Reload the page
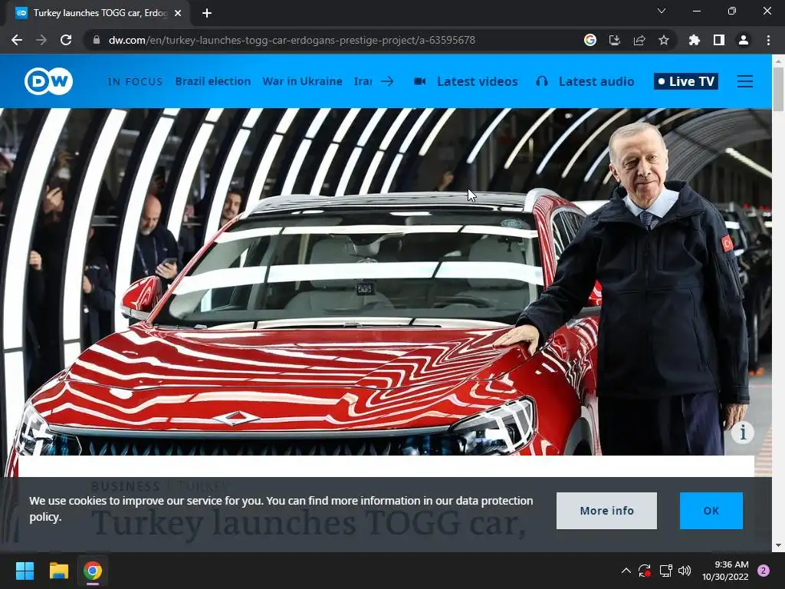This screenshot has width=785, height=589. (66, 40)
